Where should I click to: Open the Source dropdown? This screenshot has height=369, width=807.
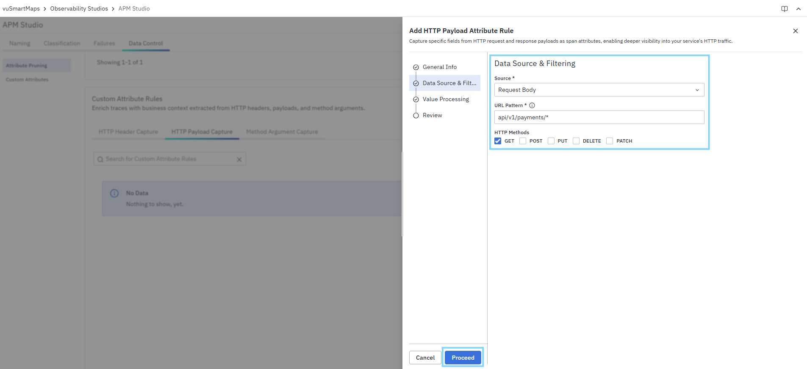(599, 90)
